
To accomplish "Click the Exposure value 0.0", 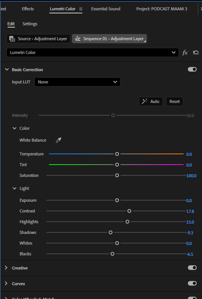I will coord(189,201).
